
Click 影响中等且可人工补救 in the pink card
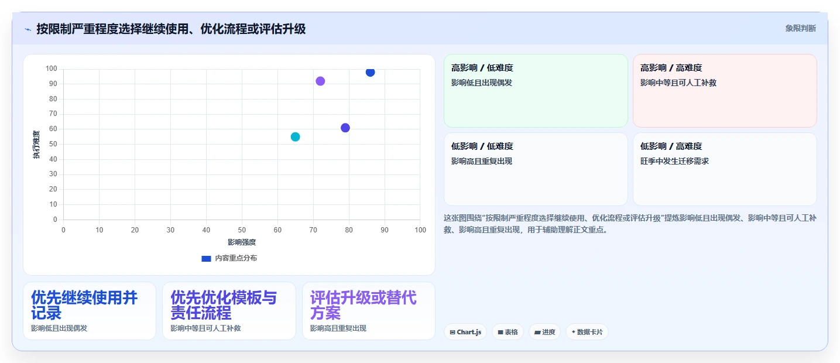pos(678,83)
